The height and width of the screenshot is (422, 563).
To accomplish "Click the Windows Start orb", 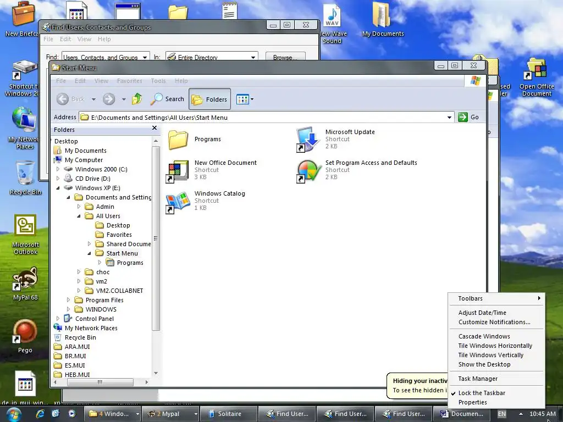I will click(x=14, y=414).
